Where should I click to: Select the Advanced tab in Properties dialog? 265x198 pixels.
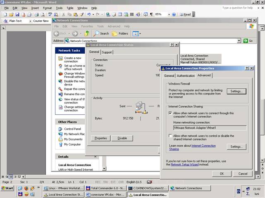click(x=204, y=75)
